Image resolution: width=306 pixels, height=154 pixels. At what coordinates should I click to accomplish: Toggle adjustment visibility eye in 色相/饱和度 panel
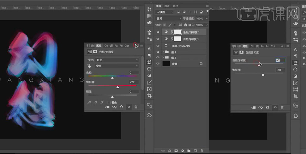(129, 107)
